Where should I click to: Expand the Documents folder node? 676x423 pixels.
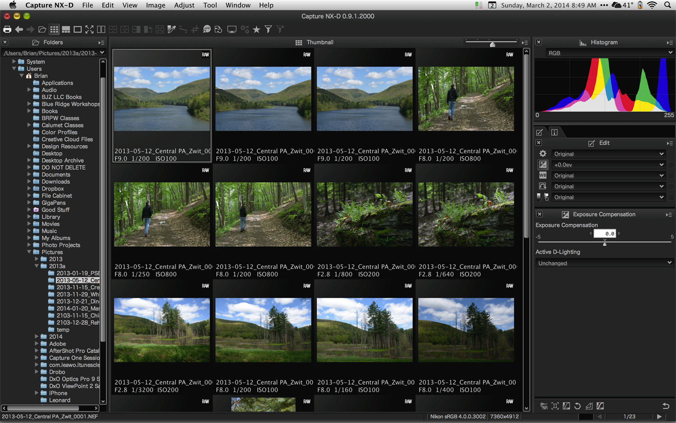29,175
